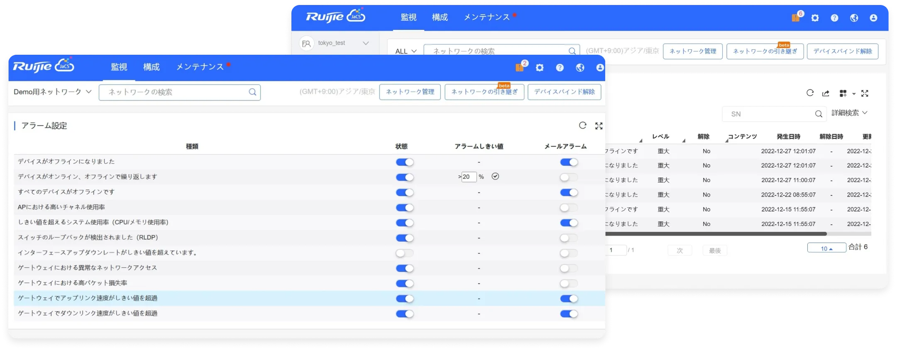Enable status for インターフェースアップダウンレート alarm
897x350 pixels.
point(404,253)
